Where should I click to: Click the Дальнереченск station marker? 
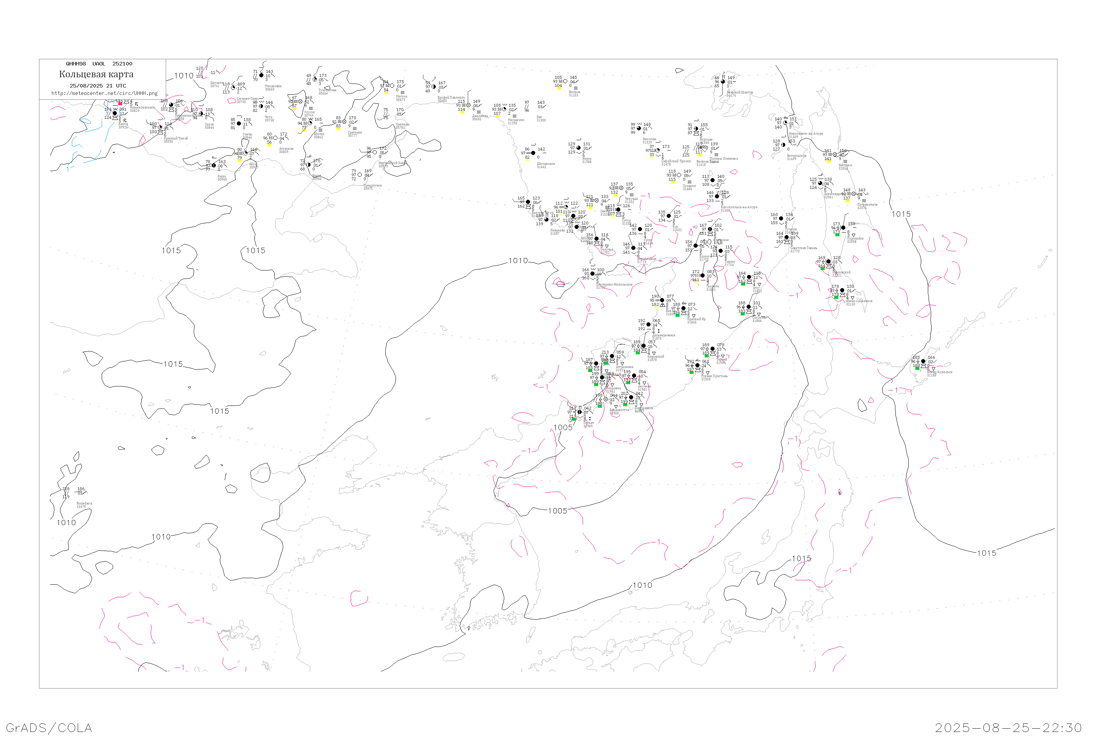click(649, 325)
